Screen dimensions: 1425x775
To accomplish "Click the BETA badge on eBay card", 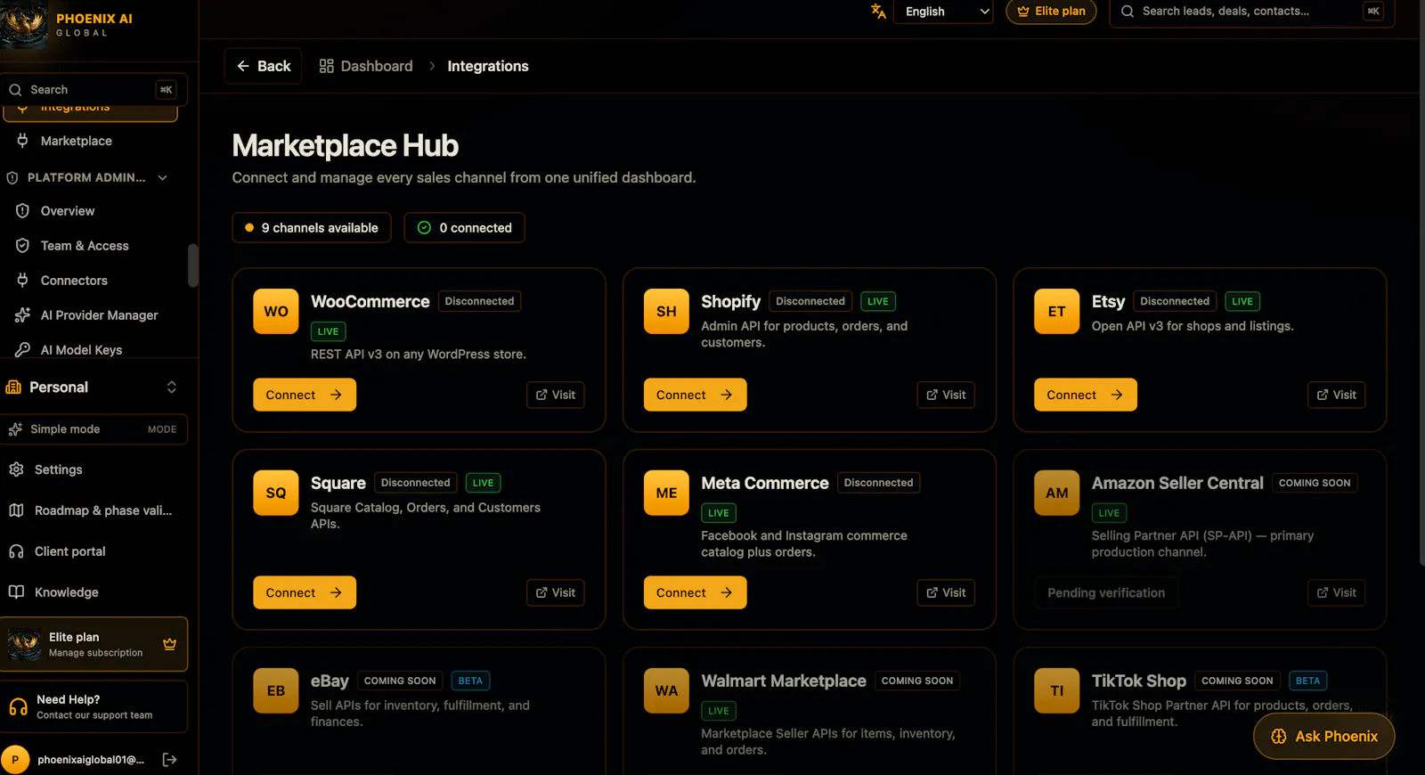I will pyautogui.click(x=470, y=681).
